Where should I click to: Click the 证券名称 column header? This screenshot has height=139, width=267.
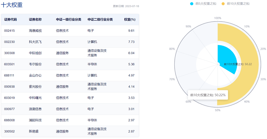point(35,19)
